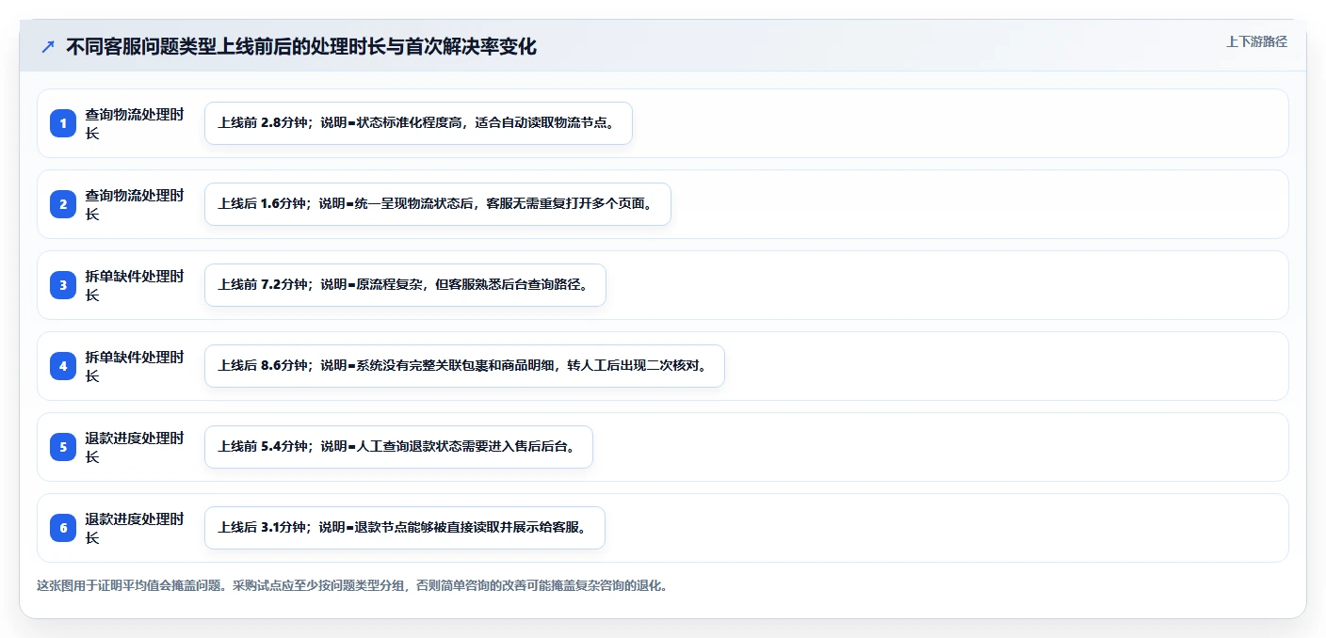Click step badge number 1

(x=63, y=123)
